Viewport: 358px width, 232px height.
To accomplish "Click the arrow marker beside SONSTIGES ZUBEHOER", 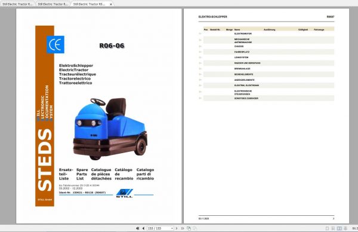I will click(200, 98).
